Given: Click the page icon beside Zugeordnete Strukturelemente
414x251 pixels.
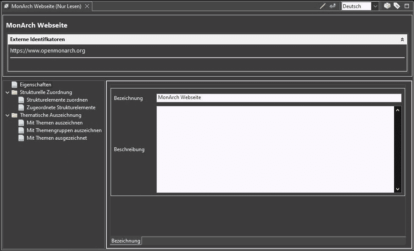Looking at the screenshot, I should click(21, 108).
